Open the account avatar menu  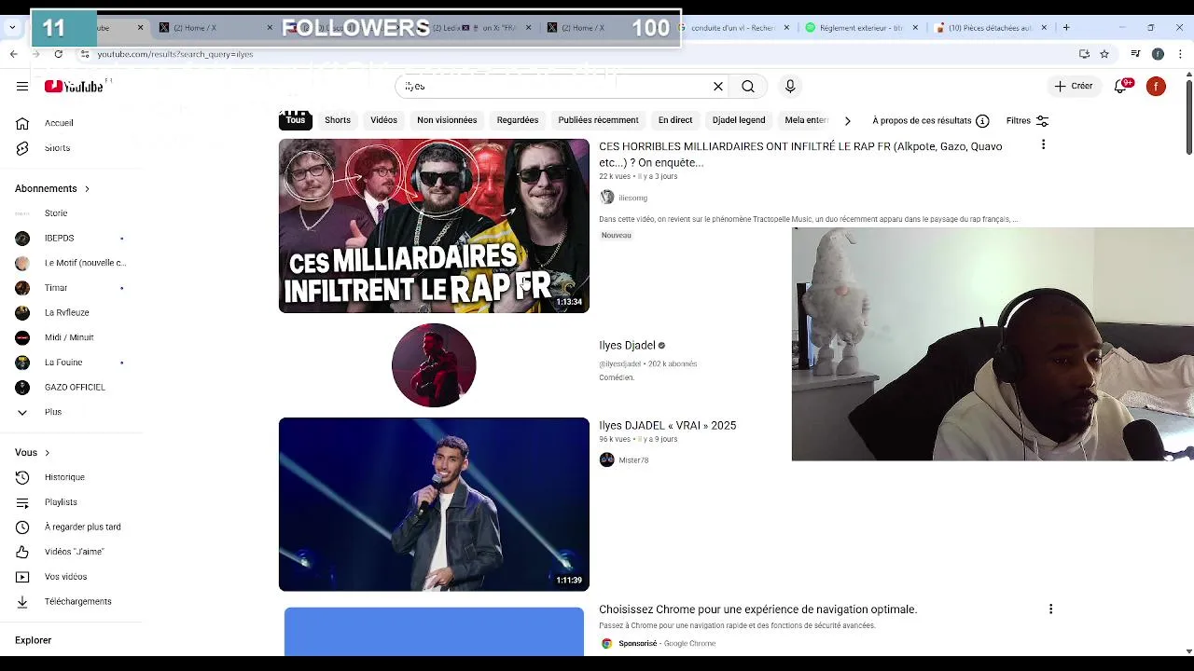[1156, 87]
